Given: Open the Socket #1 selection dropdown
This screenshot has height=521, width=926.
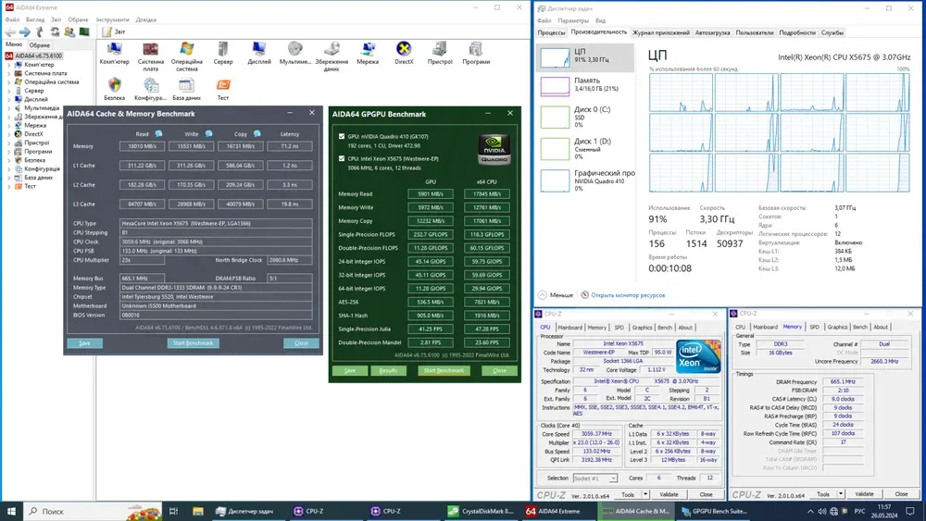Looking at the screenshot, I should click(597, 478).
